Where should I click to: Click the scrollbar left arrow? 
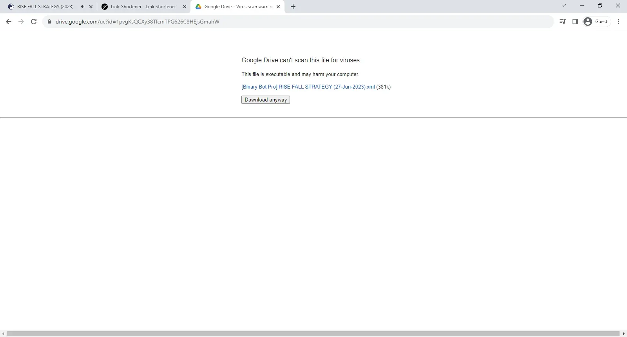(x=3, y=334)
